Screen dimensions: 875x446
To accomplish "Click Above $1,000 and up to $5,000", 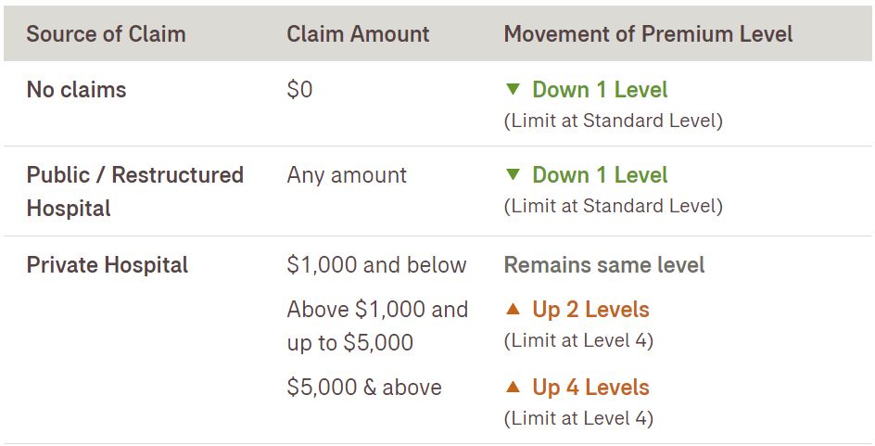I will (x=377, y=325).
